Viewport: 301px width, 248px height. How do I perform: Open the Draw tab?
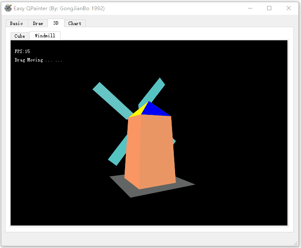[38, 23]
